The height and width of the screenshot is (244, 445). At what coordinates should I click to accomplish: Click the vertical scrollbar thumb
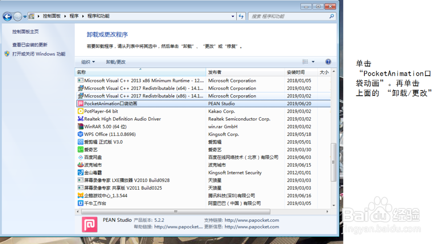(334, 162)
